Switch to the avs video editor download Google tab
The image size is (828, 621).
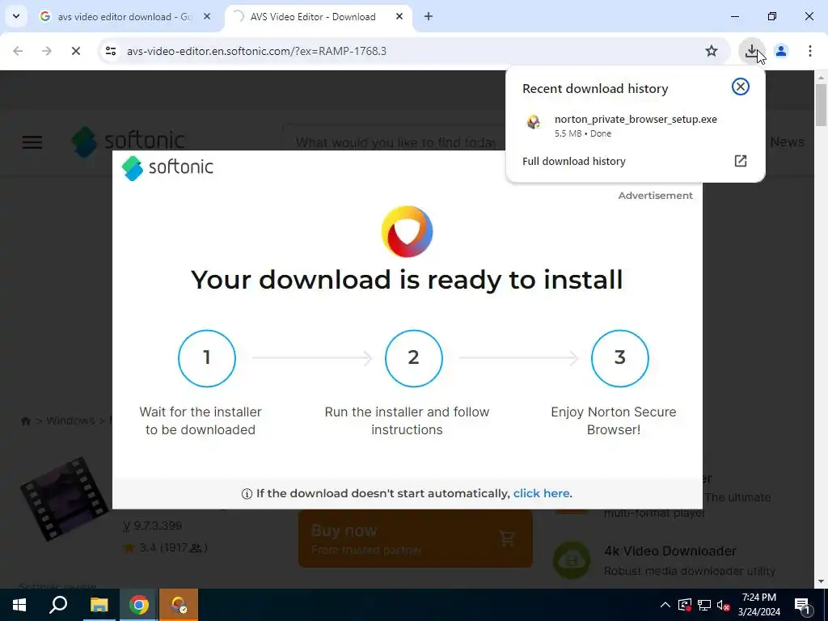[125, 16]
